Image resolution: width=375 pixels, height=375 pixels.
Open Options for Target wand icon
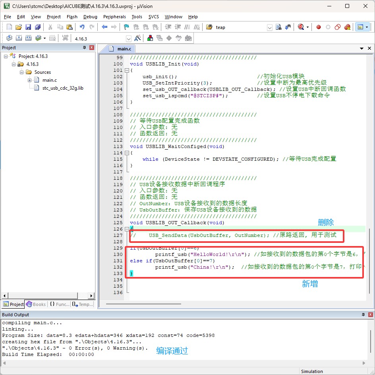tap(137, 38)
